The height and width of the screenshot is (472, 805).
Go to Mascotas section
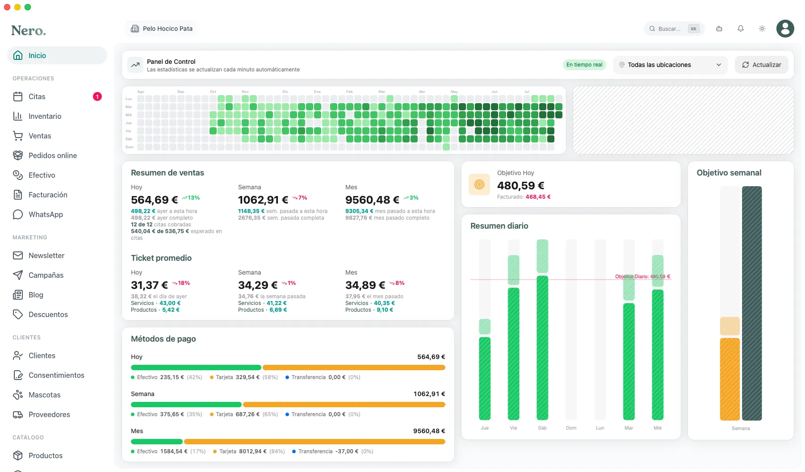[57, 395]
